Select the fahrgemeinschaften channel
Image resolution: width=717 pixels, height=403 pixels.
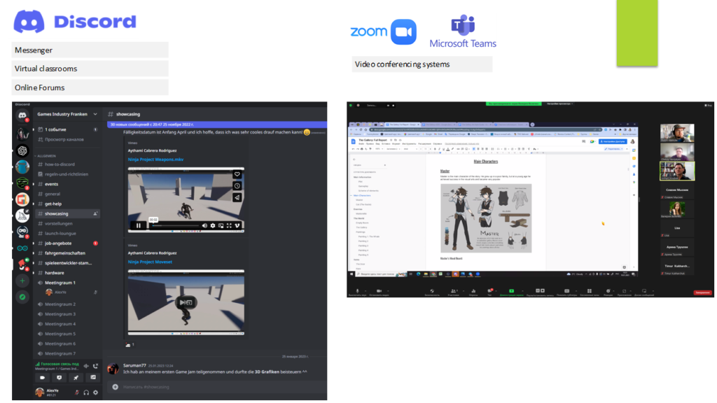pyautogui.click(x=67, y=253)
